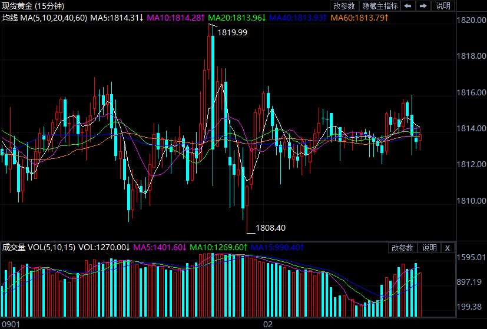This screenshot has width=487, height=329.
Task: Click the 1819.99 high price marker
Action: point(232,32)
